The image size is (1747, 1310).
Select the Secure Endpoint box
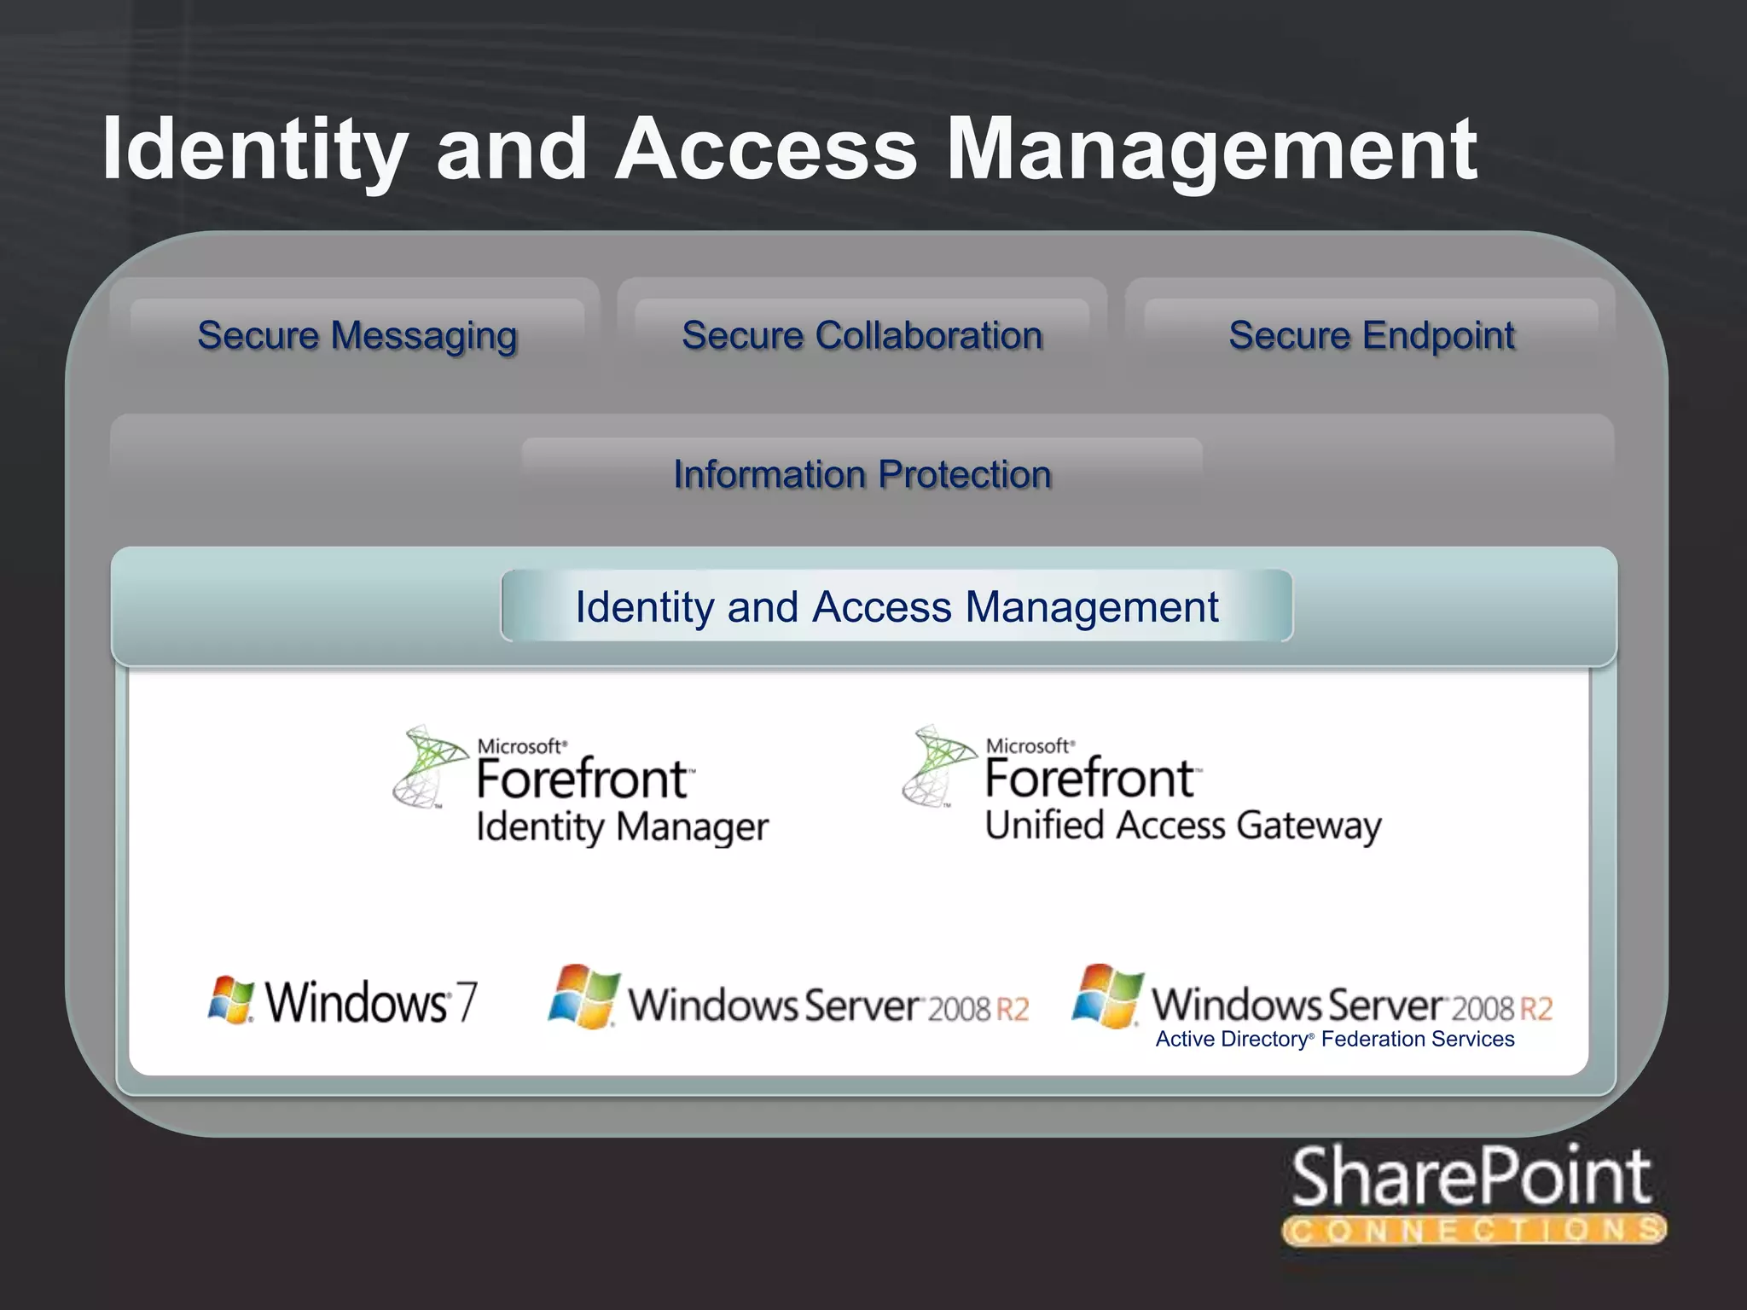tap(1371, 335)
